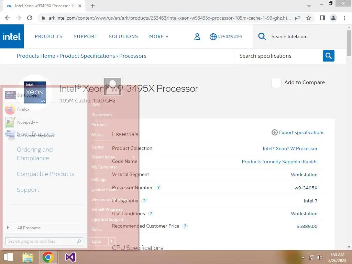Open Products formerly Sapphire Rapids link
Screen dimensions: 352x264
coord(279,162)
